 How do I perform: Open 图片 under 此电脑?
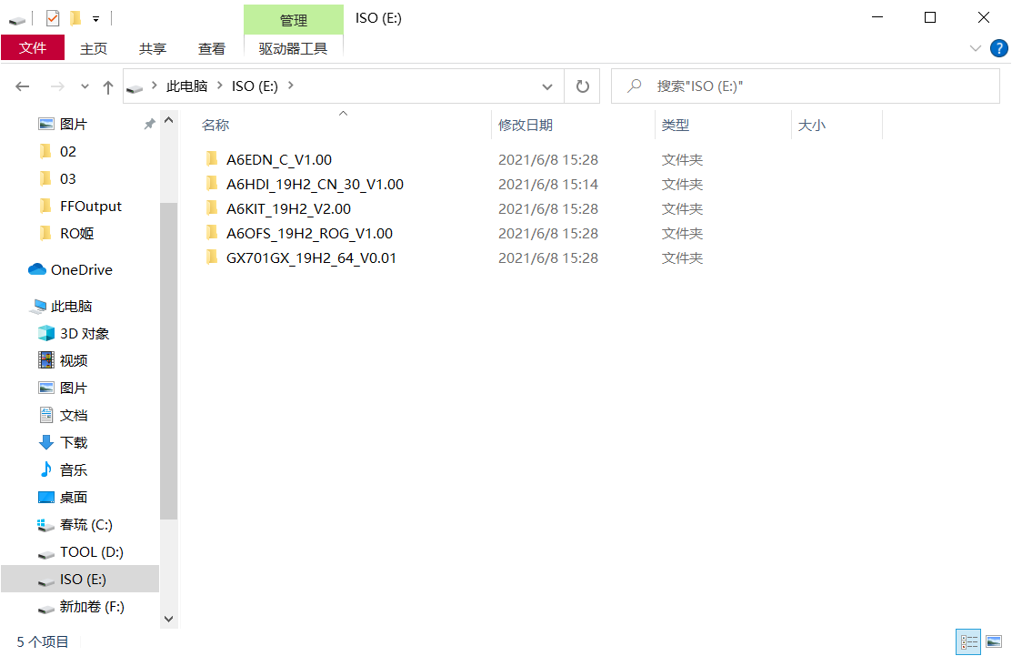click(73, 388)
